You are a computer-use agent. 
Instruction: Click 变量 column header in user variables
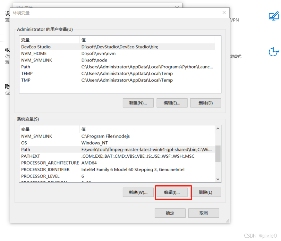[50, 40]
